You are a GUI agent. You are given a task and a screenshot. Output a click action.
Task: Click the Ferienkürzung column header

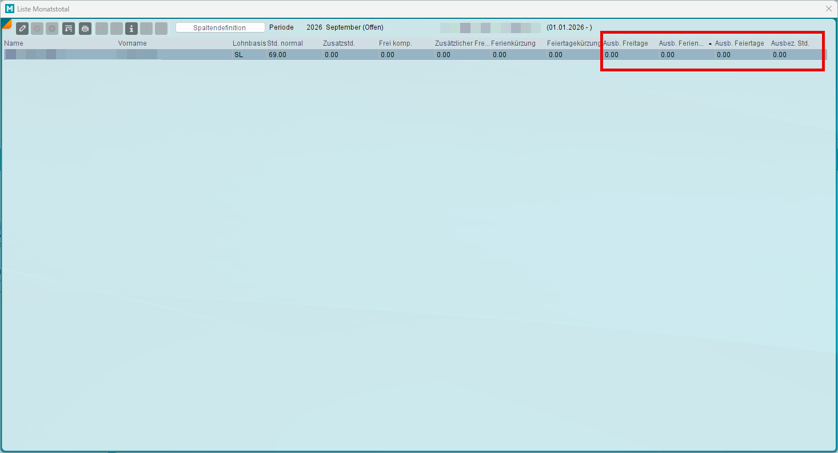pyautogui.click(x=513, y=43)
